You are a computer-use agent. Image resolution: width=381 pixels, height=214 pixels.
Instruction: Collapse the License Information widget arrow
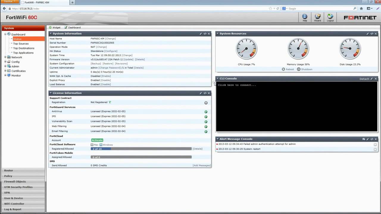[51, 93]
